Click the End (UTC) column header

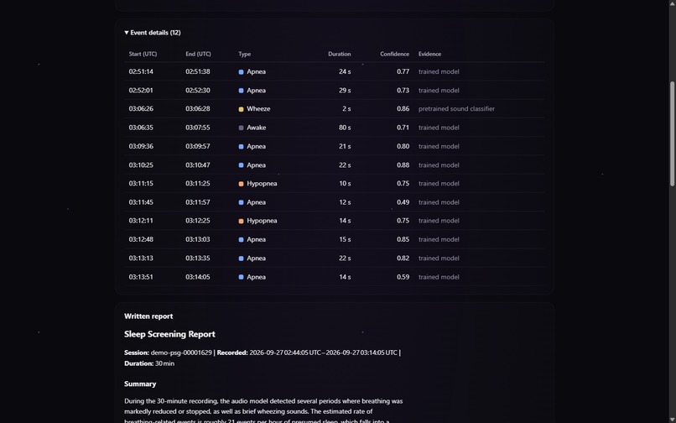pos(198,54)
